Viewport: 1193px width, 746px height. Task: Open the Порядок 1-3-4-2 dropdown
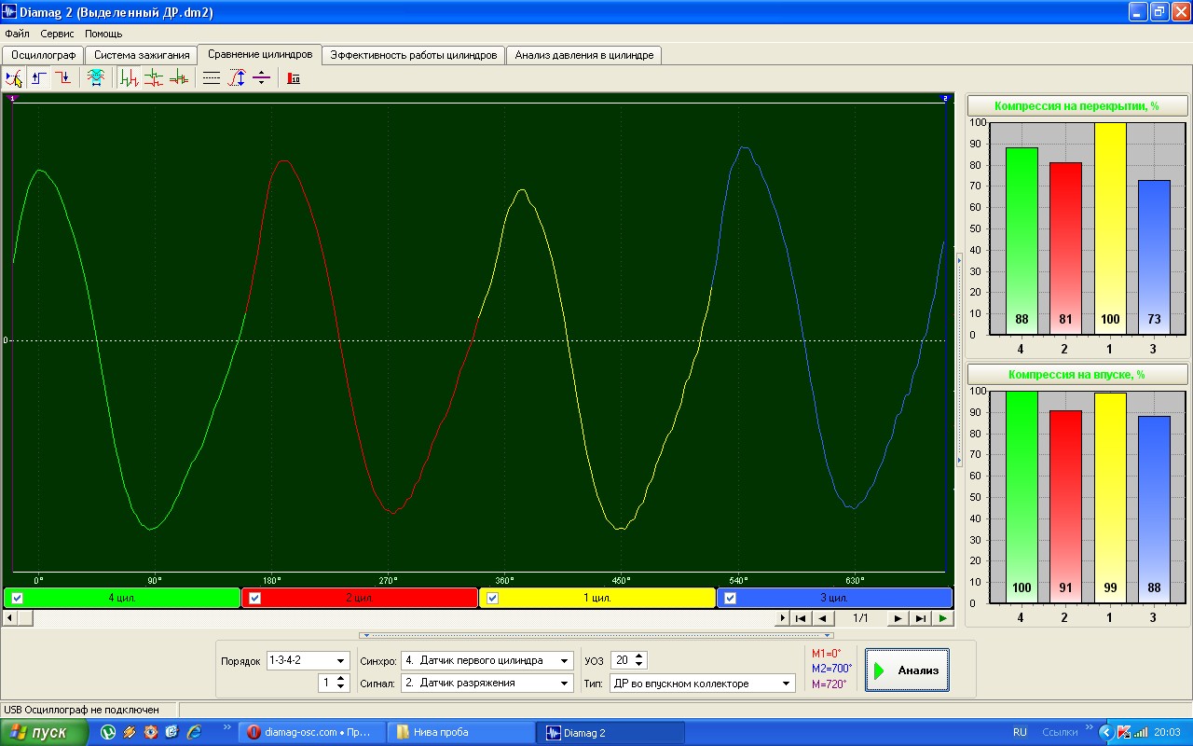click(340, 661)
